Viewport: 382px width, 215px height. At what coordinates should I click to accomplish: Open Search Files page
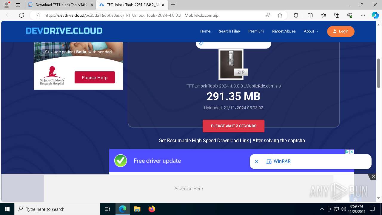pos(229,31)
